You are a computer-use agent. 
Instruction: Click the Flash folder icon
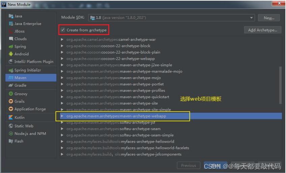(11, 141)
